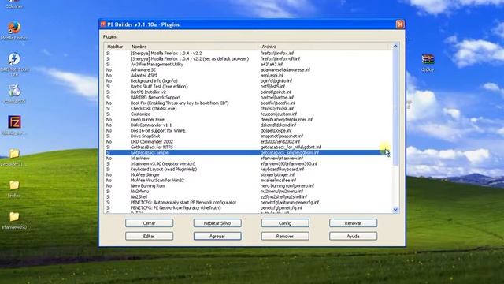Select Irfanview v3.90 (registry version) row
The width and height of the screenshot is (504, 284).
tap(249, 163)
